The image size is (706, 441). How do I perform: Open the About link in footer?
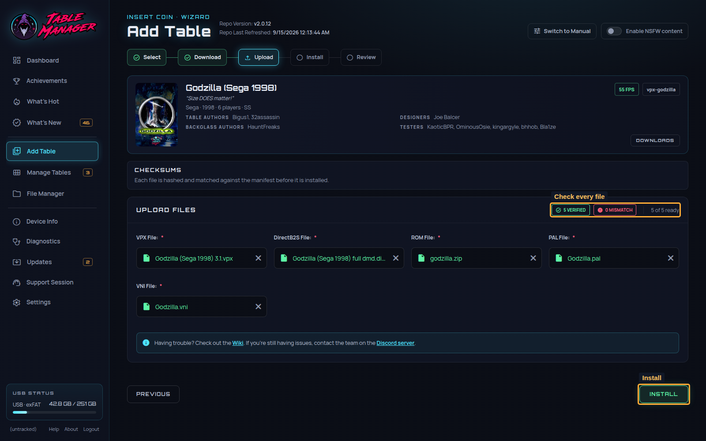click(71, 429)
